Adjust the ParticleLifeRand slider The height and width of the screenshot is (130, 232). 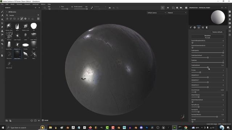(x=207, y=117)
